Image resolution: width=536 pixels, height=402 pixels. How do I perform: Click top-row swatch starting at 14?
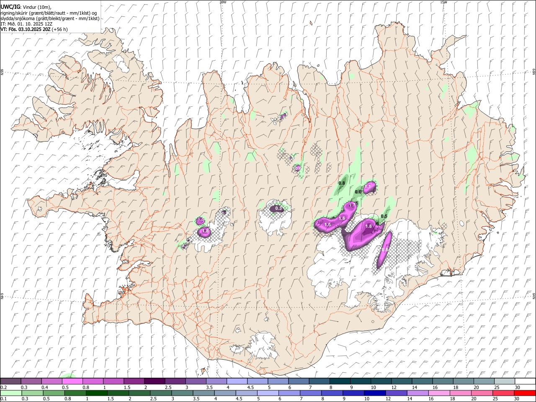coord(423,381)
